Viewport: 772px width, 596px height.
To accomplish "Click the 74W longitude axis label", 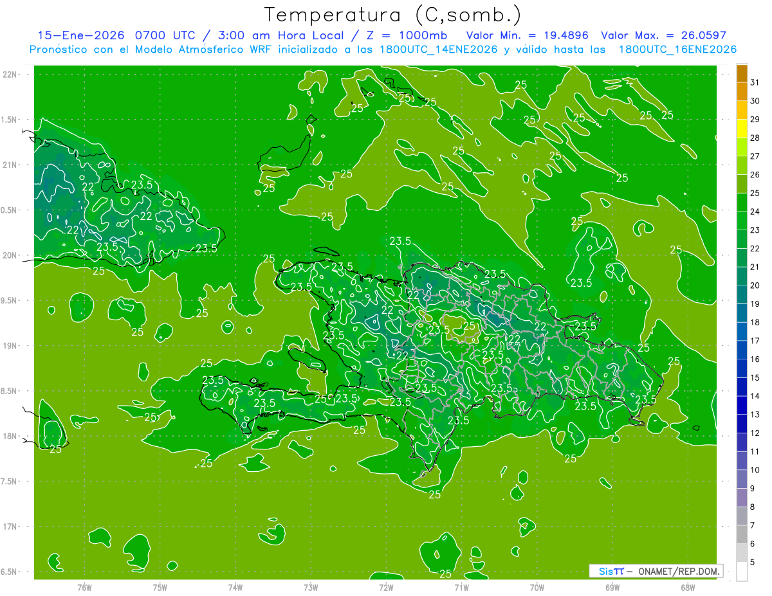I will (x=235, y=587).
